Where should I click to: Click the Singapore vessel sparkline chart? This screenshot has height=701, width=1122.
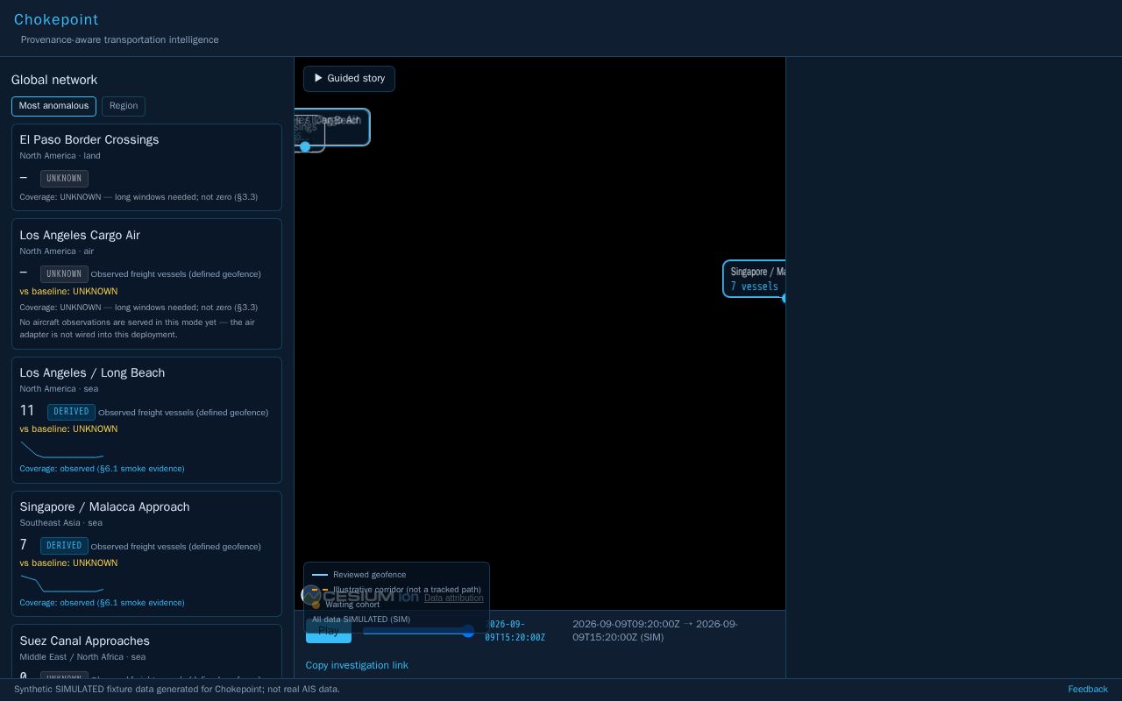tap(61, 584)
